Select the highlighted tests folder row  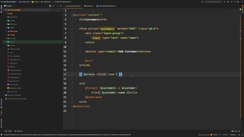pos(33,42)
